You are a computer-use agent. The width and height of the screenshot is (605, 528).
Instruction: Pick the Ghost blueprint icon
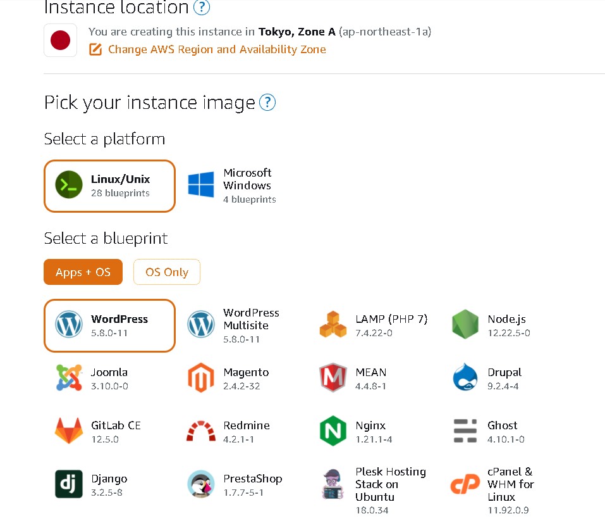pos(465,431)
